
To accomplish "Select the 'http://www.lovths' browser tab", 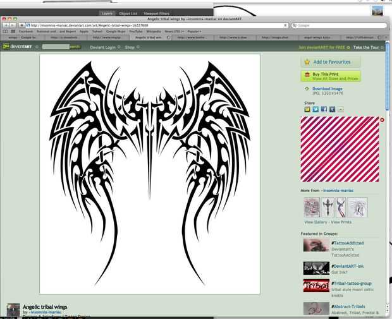I will coord(192,37).
